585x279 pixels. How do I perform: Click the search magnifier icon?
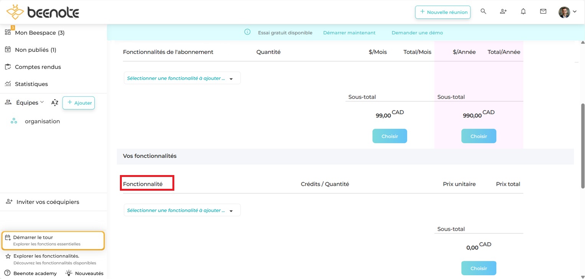[x=483, y=11]
